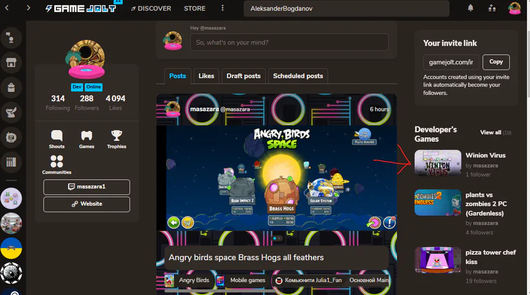Viewport: 530px width, 295px height.
Task: Click the large profile avatar
Action: pyautogui.click(x=87, y=59)
